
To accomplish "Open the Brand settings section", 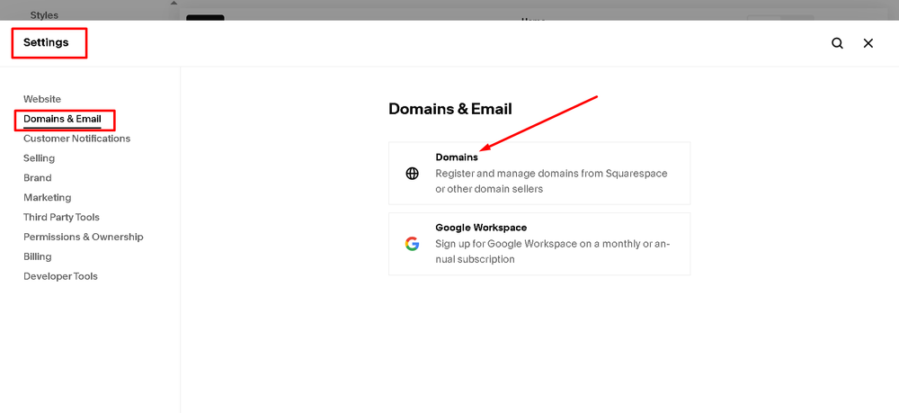I will point(37,178).
